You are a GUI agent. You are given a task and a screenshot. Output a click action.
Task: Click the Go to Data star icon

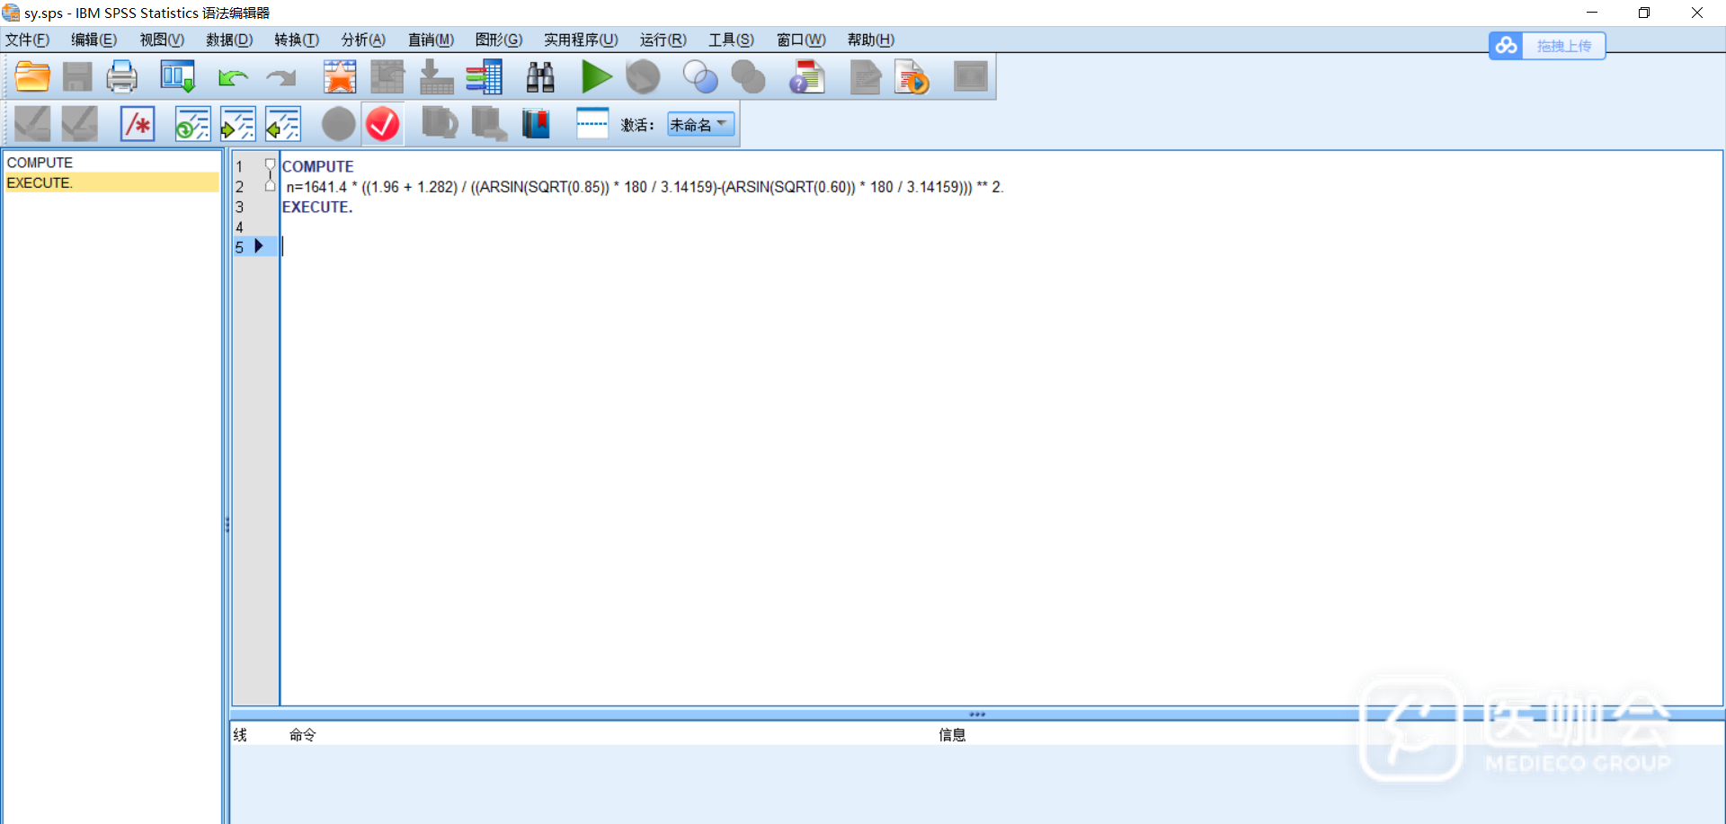coord(340,77)
